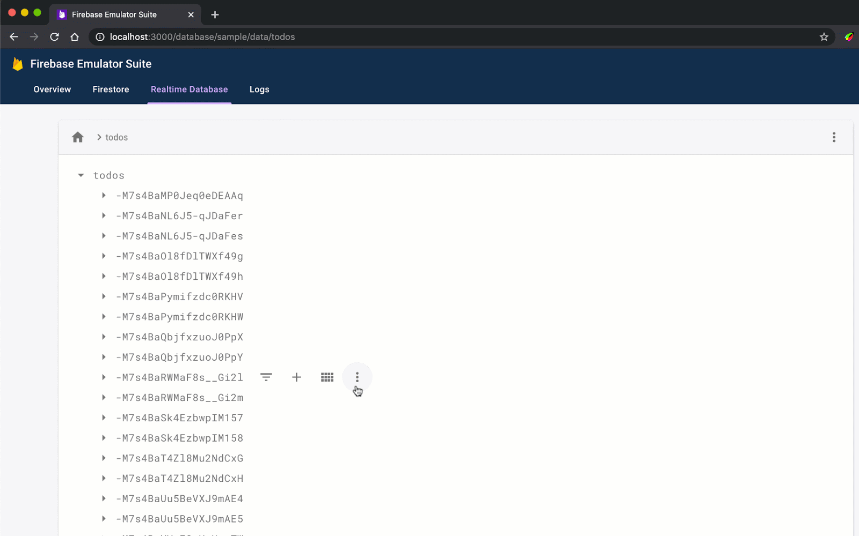Expand node -M7s4BaSk4EzbwpIM158
Image resolution: width=859 pixels, height=536 pixels.
tap(104, 438)
